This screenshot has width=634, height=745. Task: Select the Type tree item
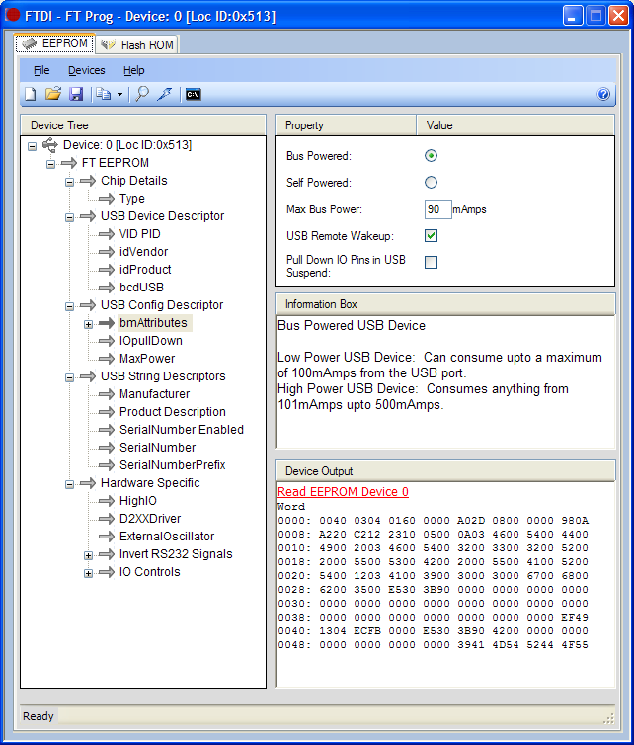click(x=132, y=199)
